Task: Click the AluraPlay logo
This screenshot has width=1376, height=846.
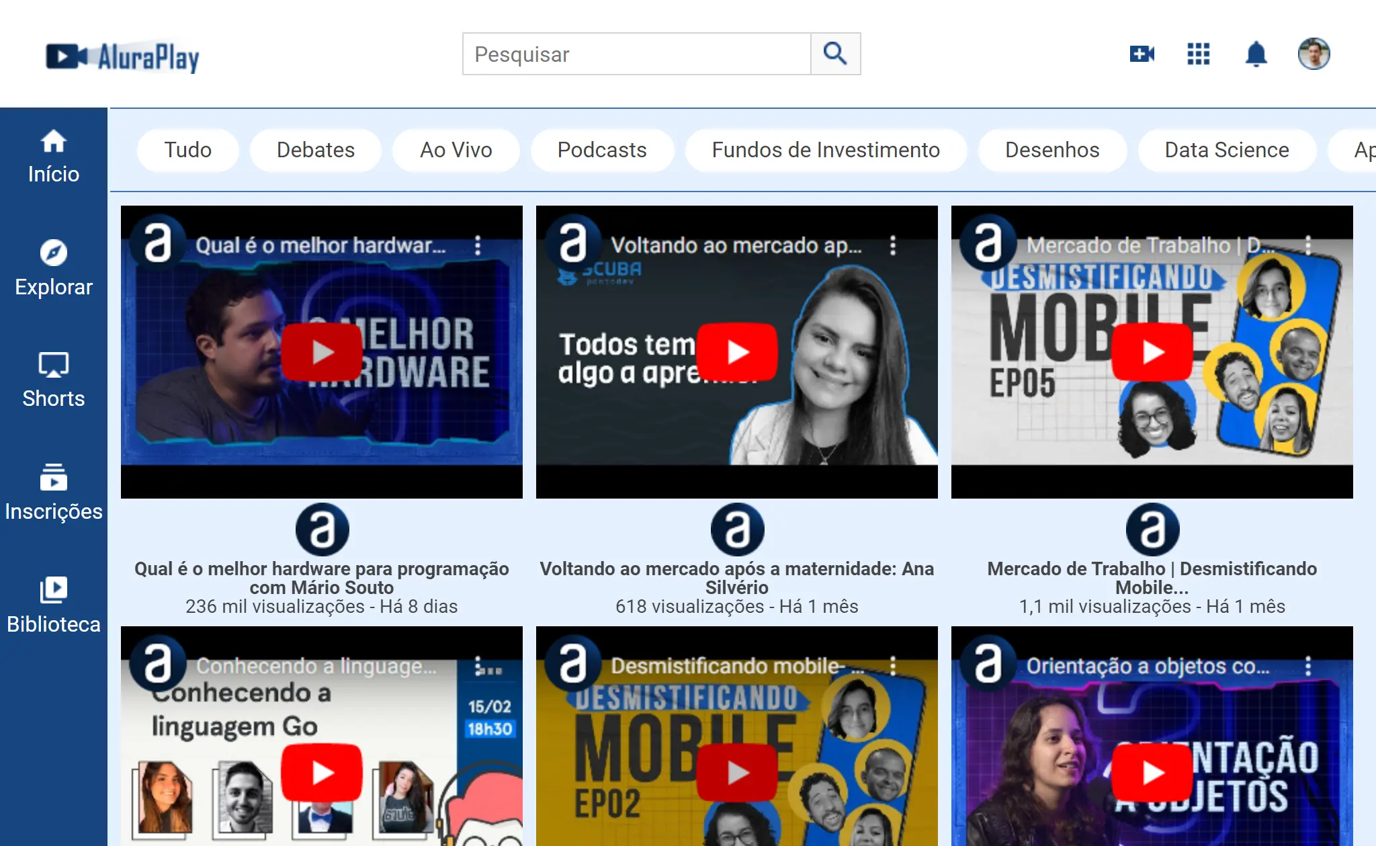Action: click(123, 56)
